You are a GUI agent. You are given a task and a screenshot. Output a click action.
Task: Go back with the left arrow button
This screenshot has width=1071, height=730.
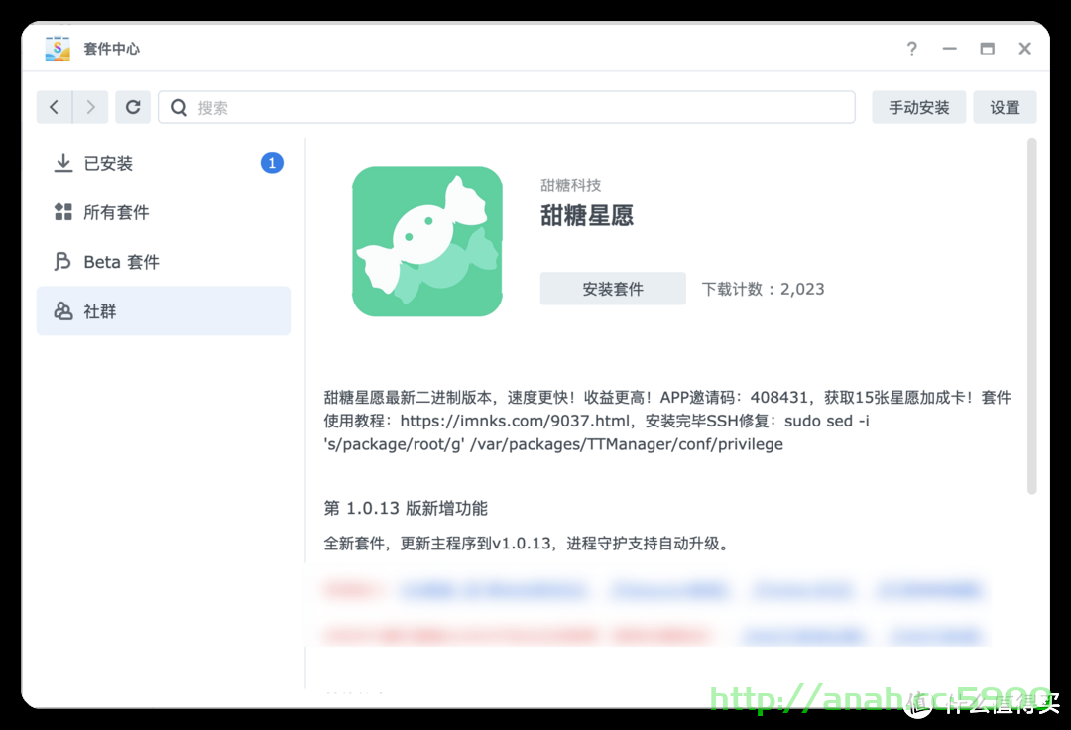[x=55, y=107]
